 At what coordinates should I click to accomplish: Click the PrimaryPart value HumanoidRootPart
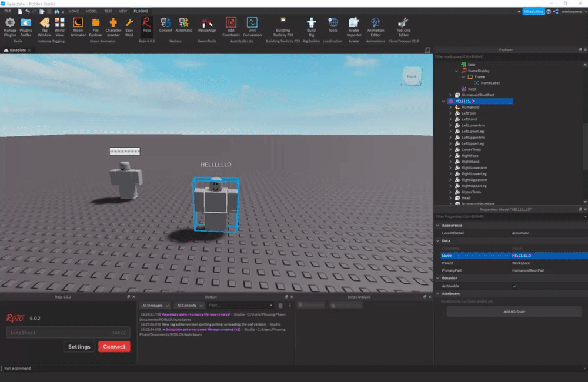528,270
